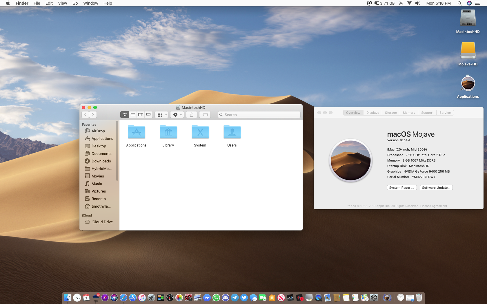Open the Window menu
The image size is (487, 304).
tap(90, 3)
